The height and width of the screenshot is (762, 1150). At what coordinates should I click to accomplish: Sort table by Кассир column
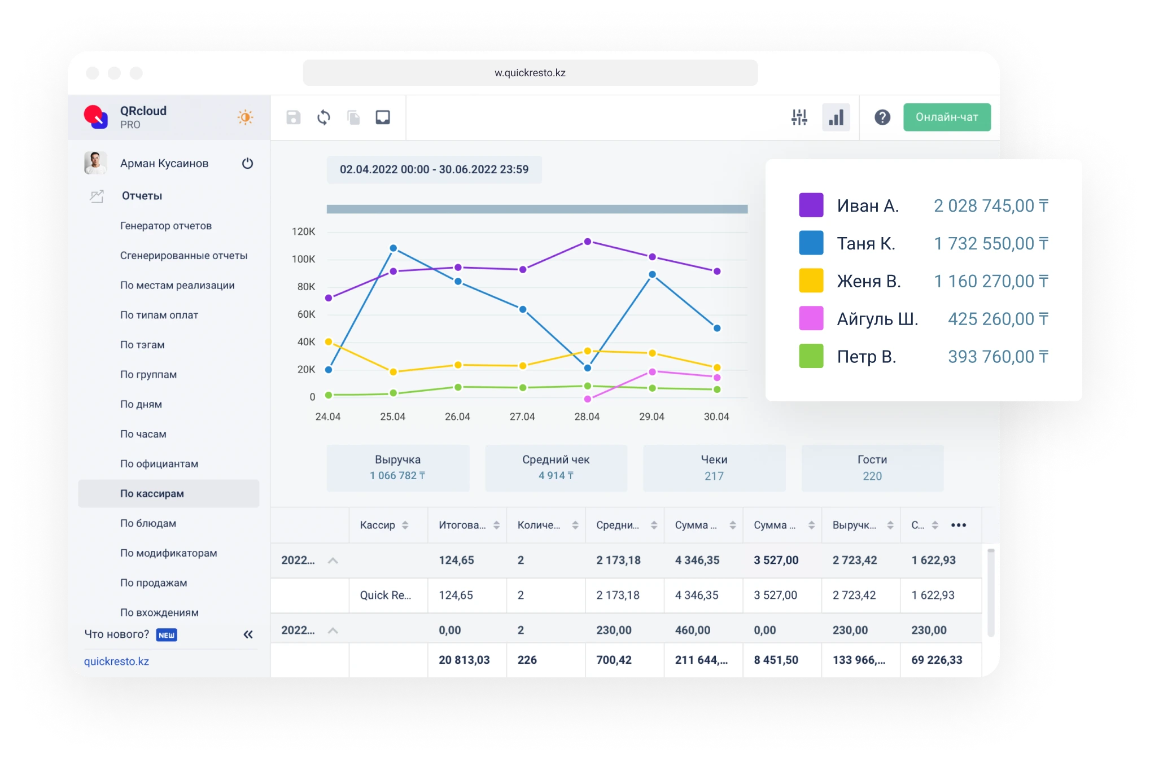pos(405,525)
